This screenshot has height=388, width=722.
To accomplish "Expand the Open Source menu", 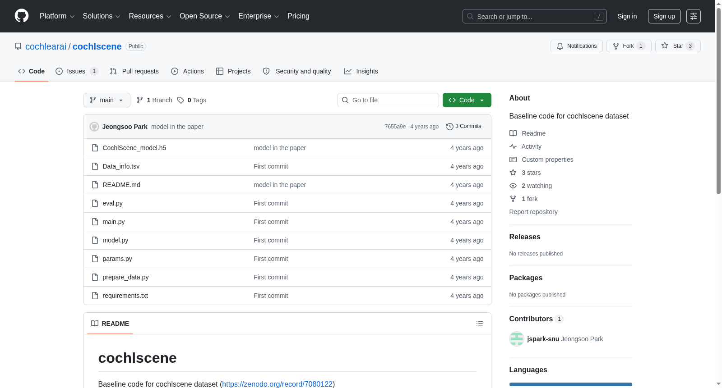I will pyautogui.click(x=205, y=16).
